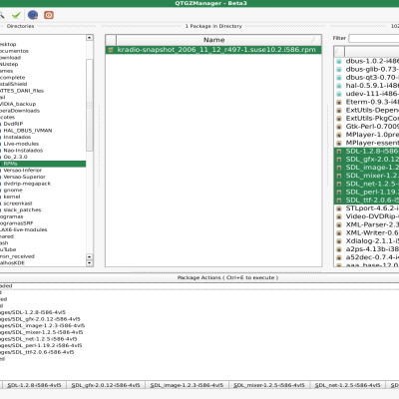
Task: Select the Instalados directory
Action: click(17, 137)
